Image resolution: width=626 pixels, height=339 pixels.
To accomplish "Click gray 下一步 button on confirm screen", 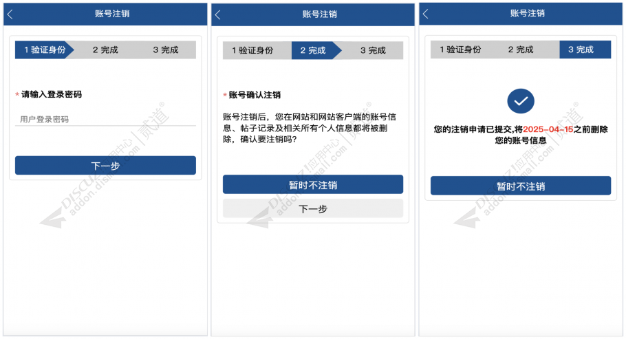I will (x=313, y=208).
